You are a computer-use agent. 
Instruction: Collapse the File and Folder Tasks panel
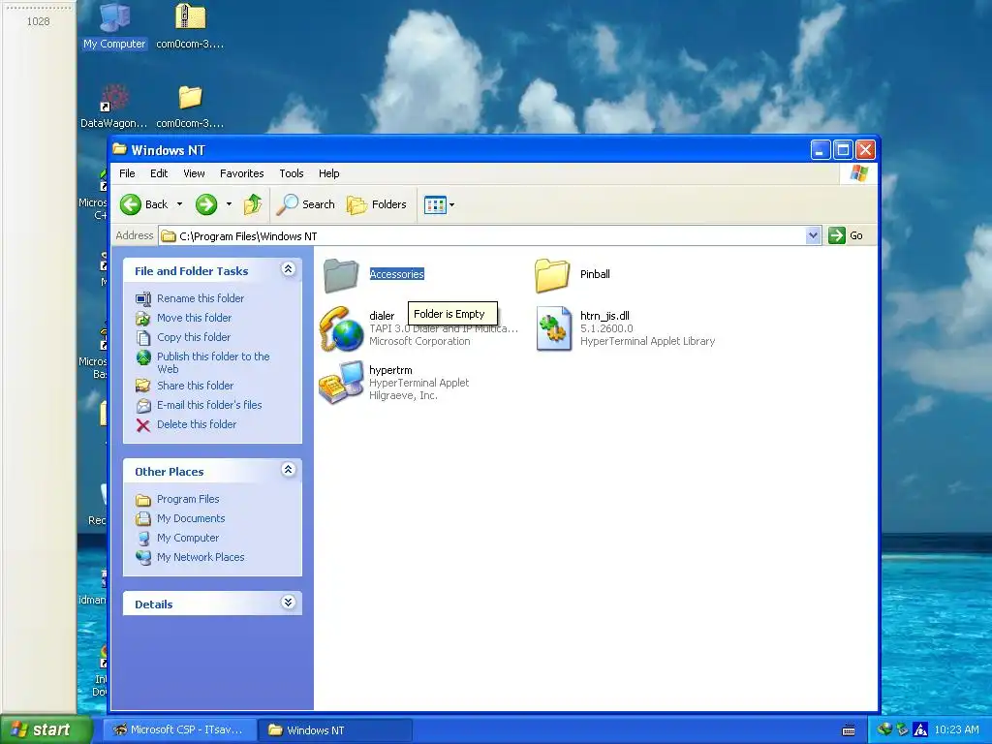pyautogui.click(x=288, y=269)
